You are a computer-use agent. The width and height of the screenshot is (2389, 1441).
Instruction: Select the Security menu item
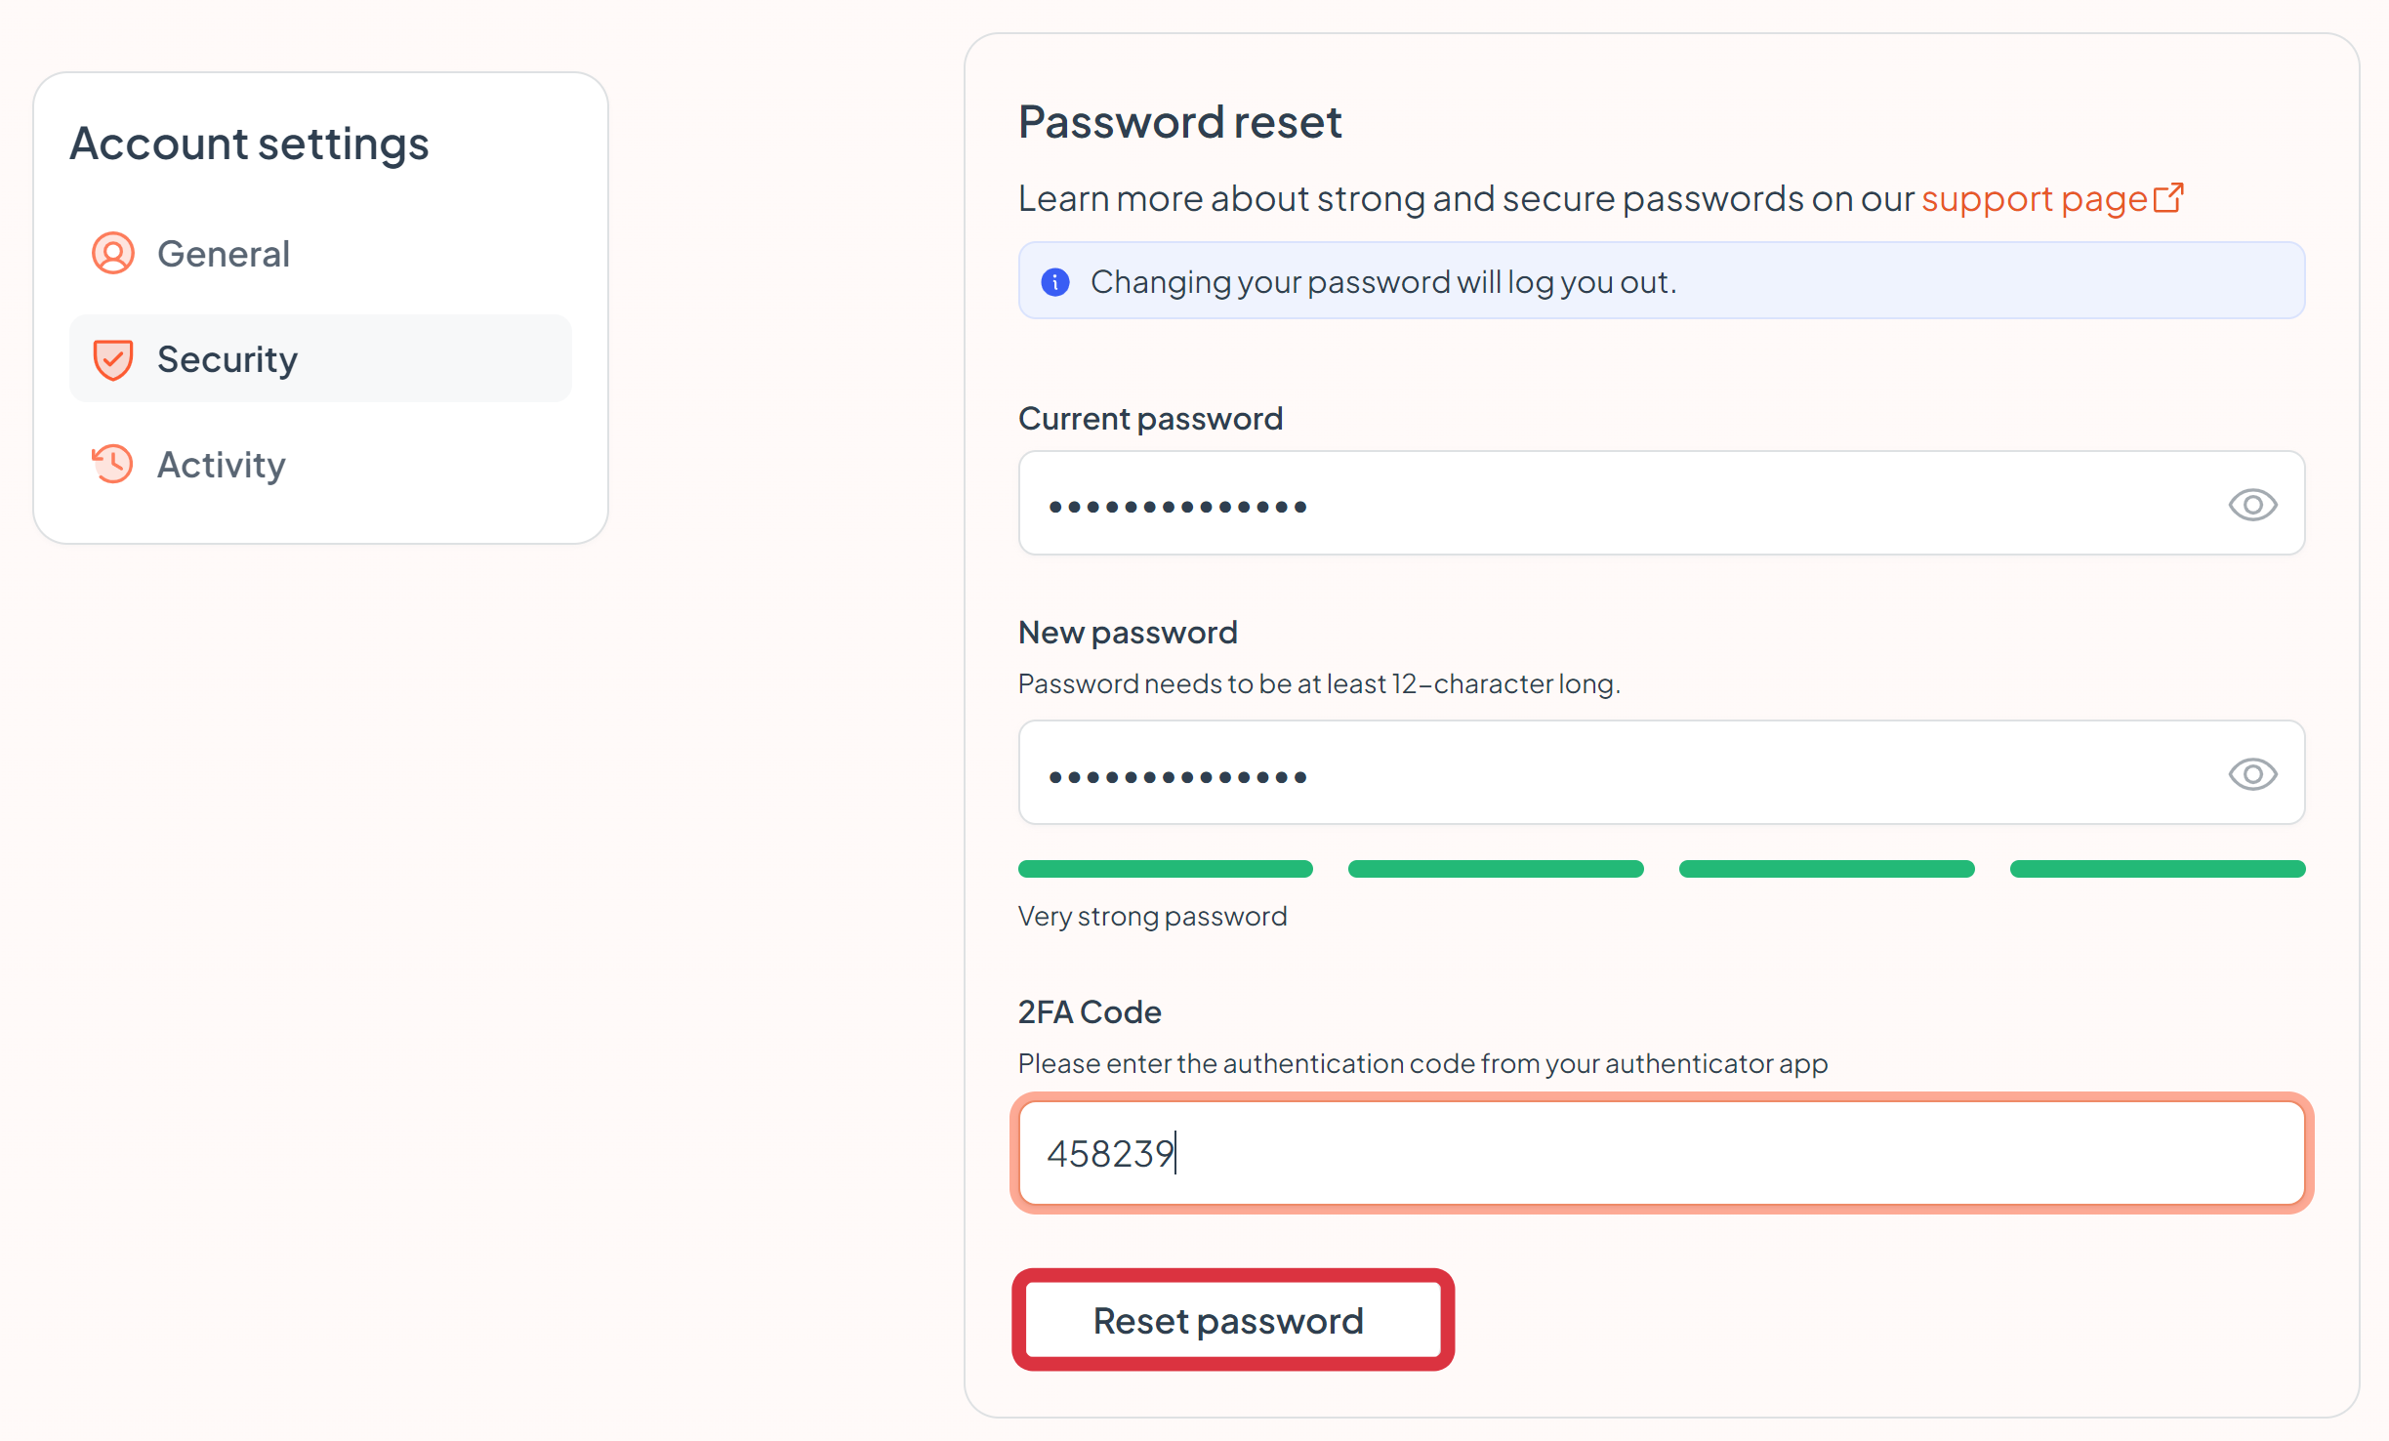coord(320,358)
